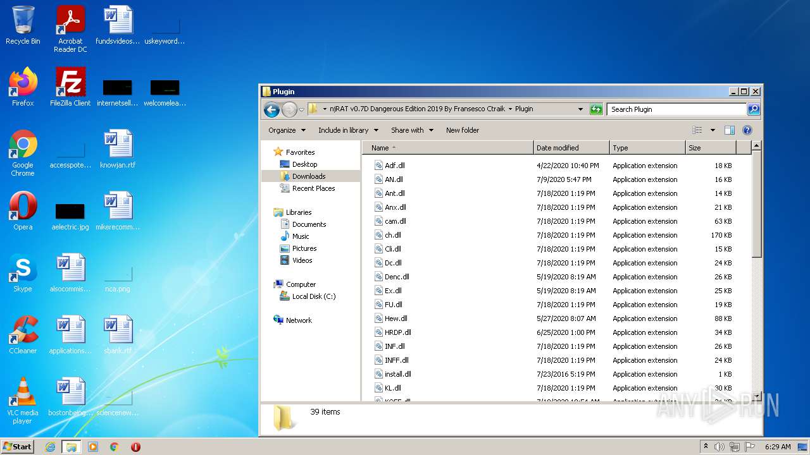Open the VLC media player desktop icon
This screenshot has height=455, width=810.
[23, 401]
